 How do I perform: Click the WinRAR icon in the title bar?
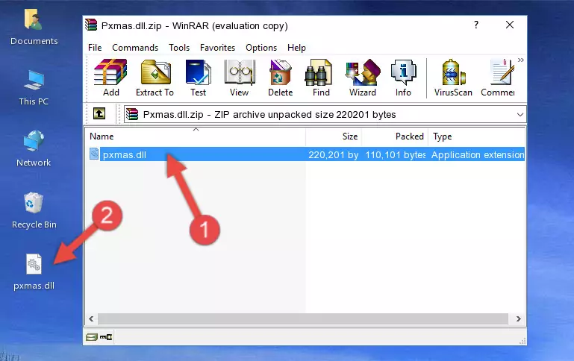click(x=91, y=25)
